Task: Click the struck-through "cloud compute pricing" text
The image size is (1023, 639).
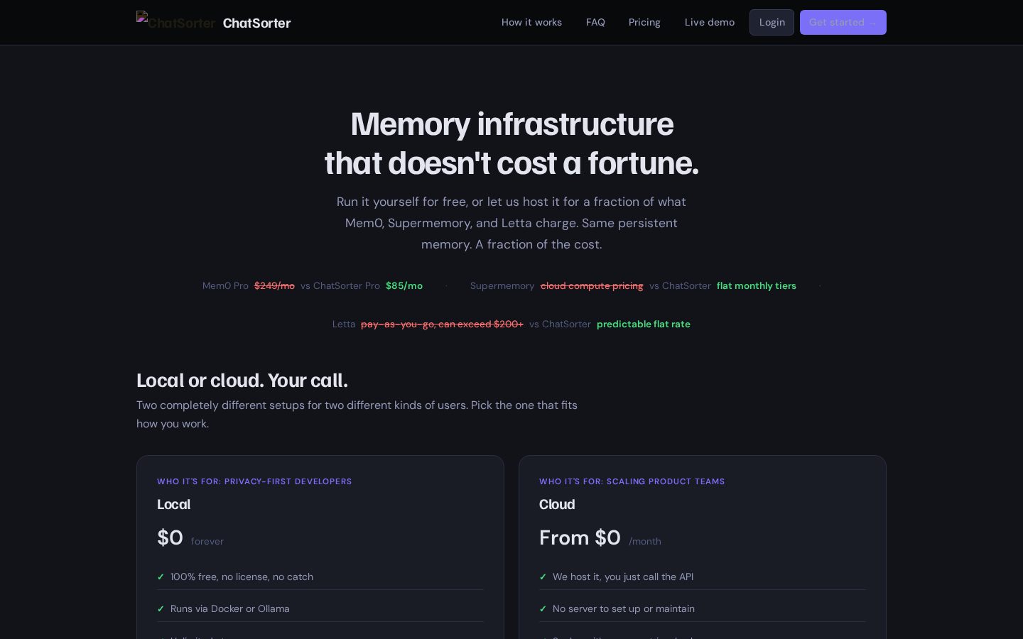Action: pos(592,285)
